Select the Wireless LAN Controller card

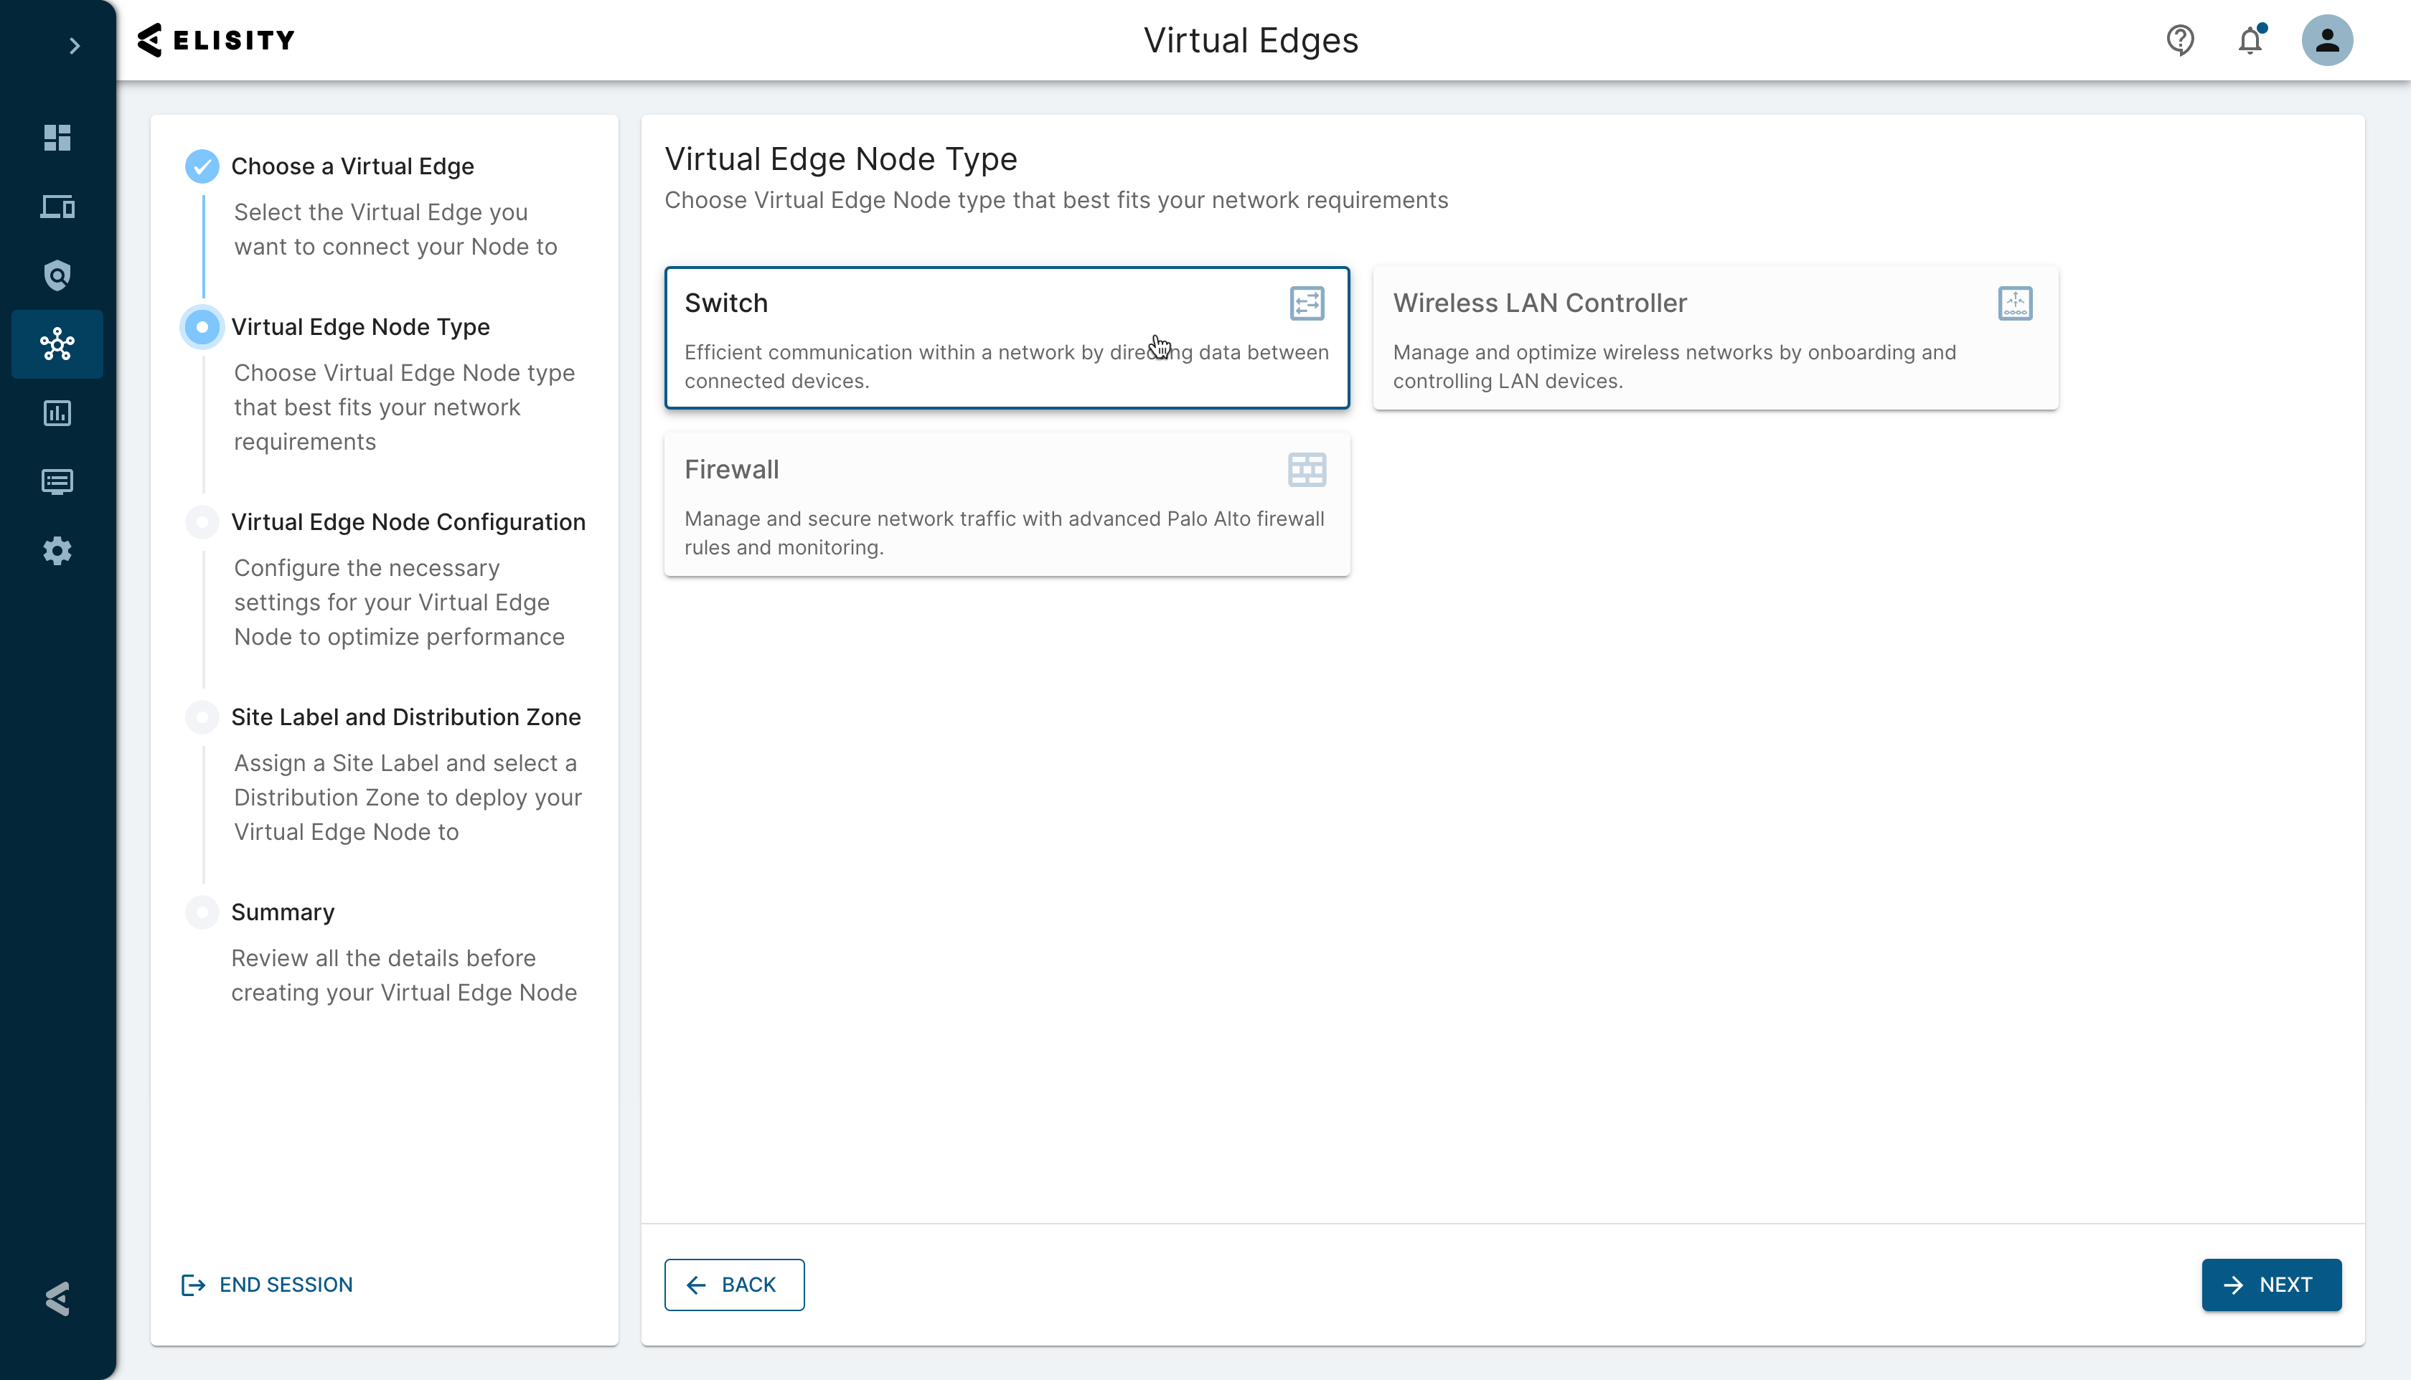[x=1714, y=339]
